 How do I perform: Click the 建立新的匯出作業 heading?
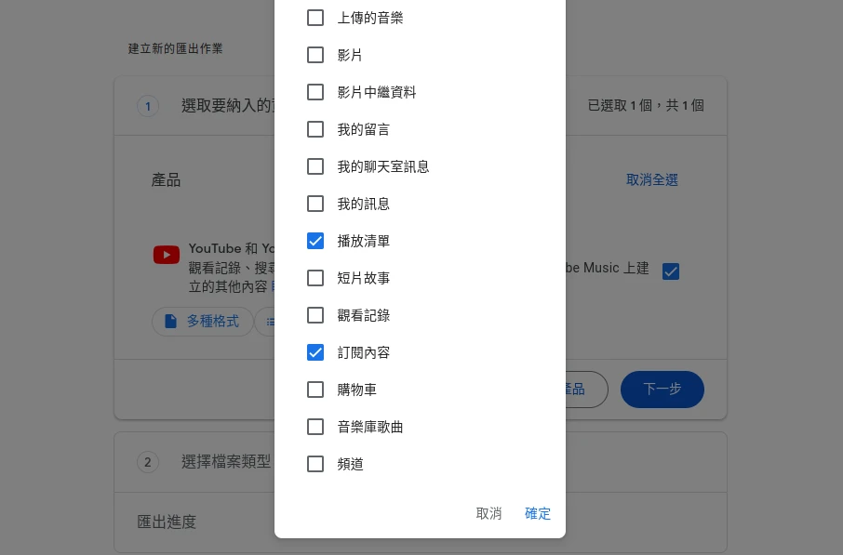click(175, 48)
